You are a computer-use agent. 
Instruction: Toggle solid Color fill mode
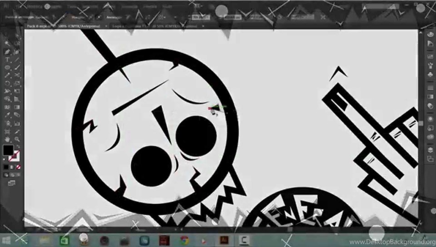6,167
